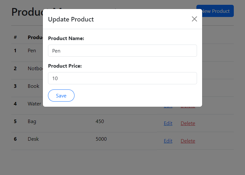Viewport: 245px width, 175px height.
Task: Focus the Product Price input field
Action: (x=122, y=78)
